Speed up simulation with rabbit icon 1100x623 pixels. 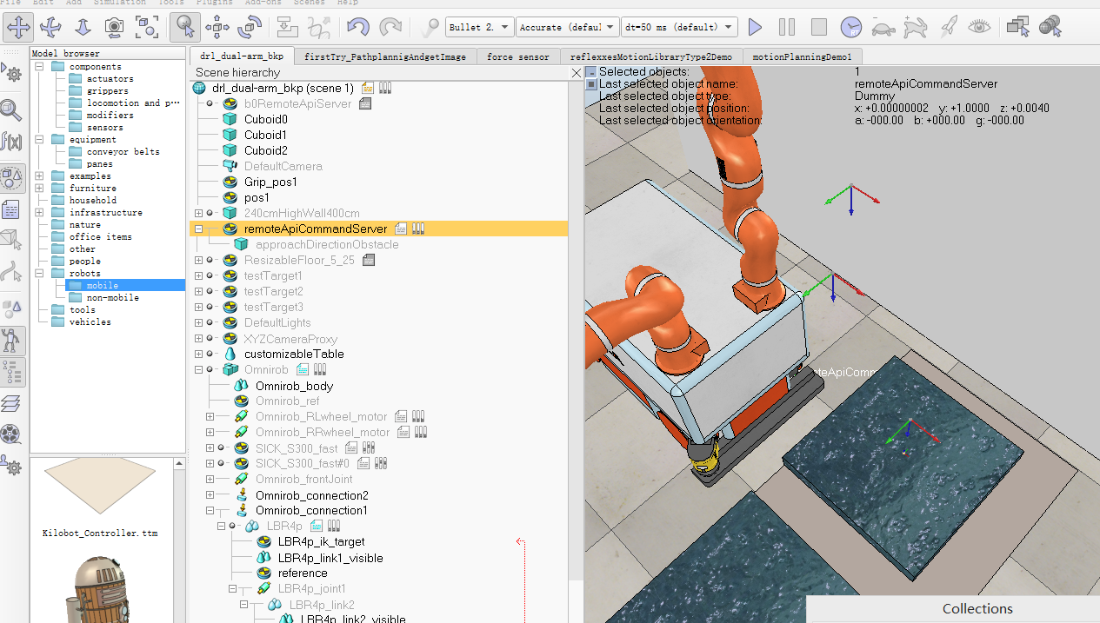tap(916, 27)
